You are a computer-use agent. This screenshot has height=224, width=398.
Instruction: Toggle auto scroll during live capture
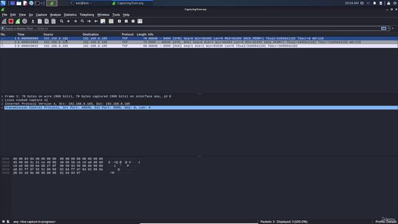point(103,21)
